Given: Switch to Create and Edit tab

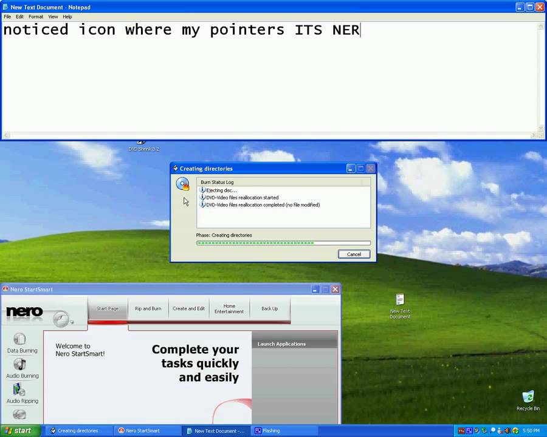Looking at the screenshot, I should [x=189, y=309].
